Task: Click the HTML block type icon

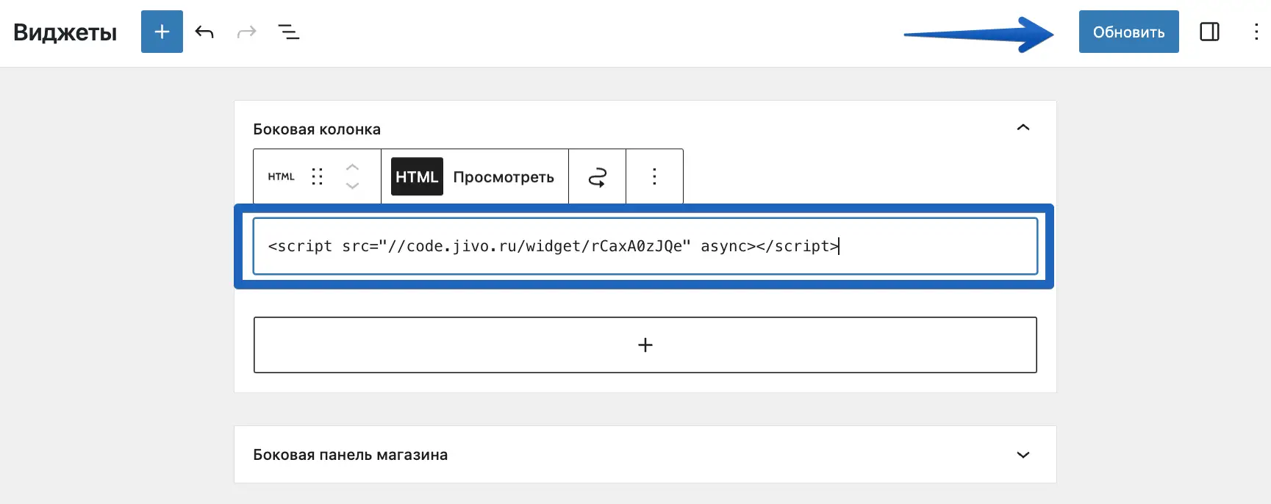Action: 281,176
